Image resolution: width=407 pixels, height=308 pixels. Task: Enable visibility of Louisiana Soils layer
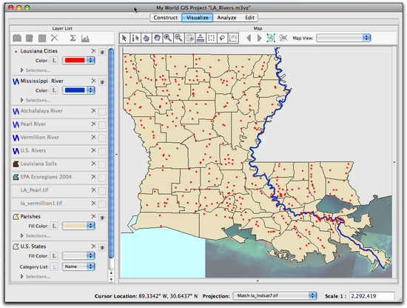(x=102, y=164)
